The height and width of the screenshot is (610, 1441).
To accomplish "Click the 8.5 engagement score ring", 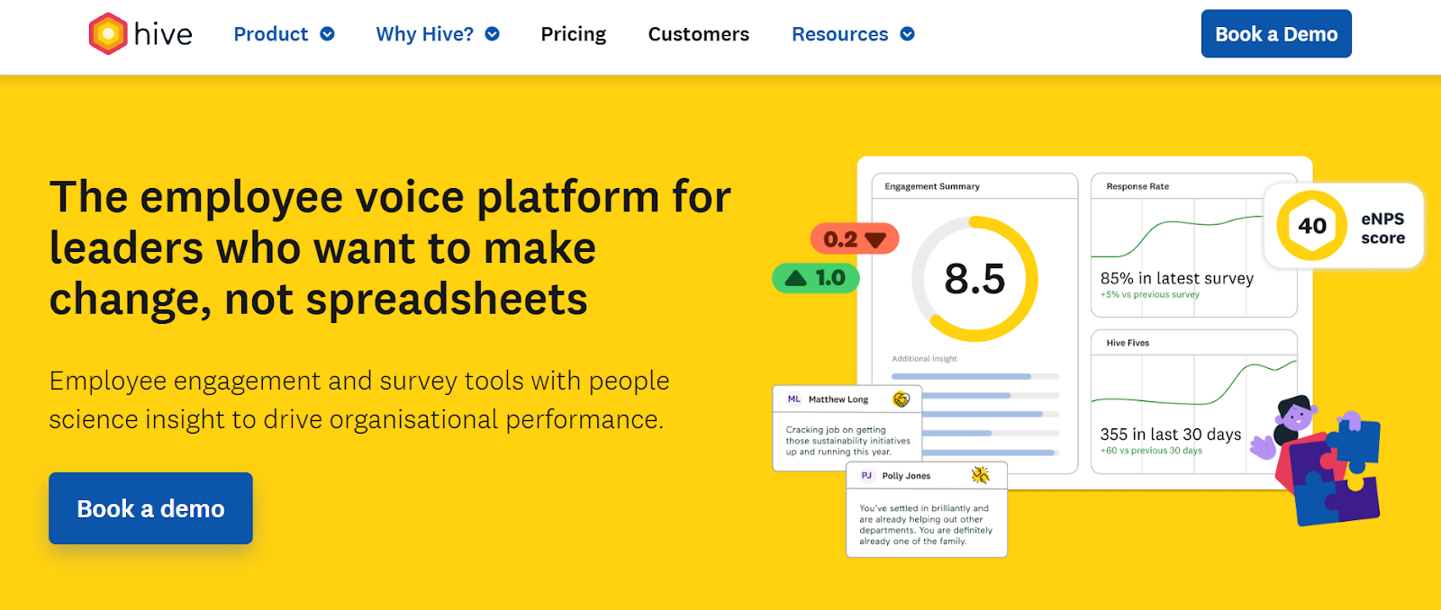I will [974, 279].
